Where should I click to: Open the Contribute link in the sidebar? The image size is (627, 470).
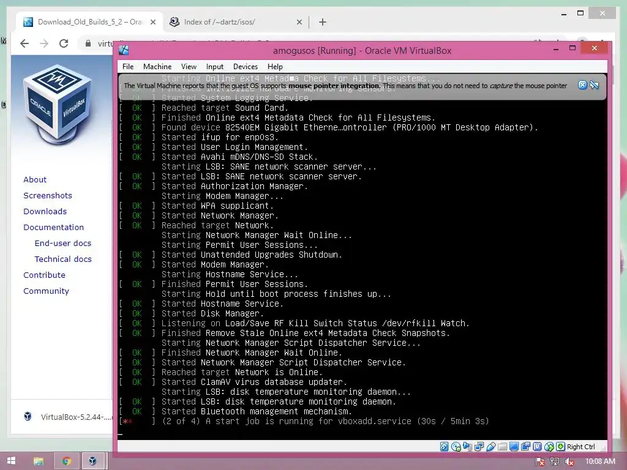pyautogui.click(x=44, y=275)
